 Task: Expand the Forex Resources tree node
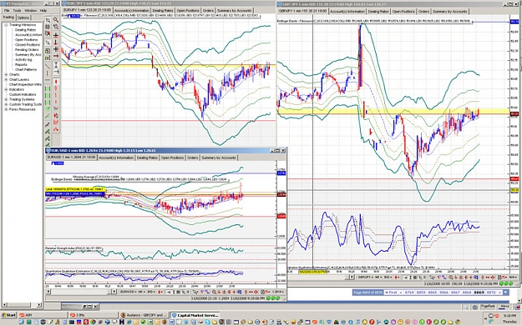pos(6,109)
